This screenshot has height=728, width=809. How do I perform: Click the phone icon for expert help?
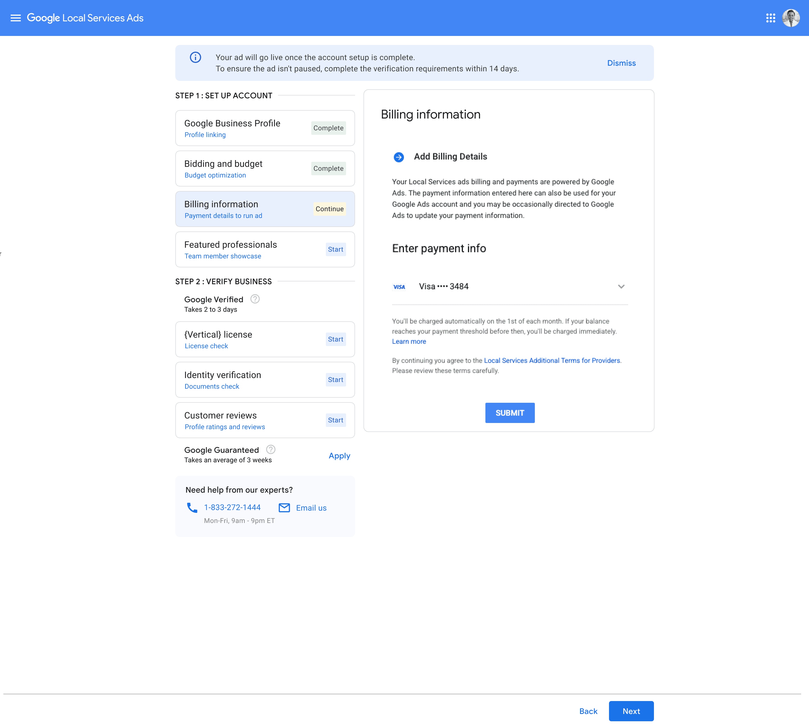click(192, 508)
